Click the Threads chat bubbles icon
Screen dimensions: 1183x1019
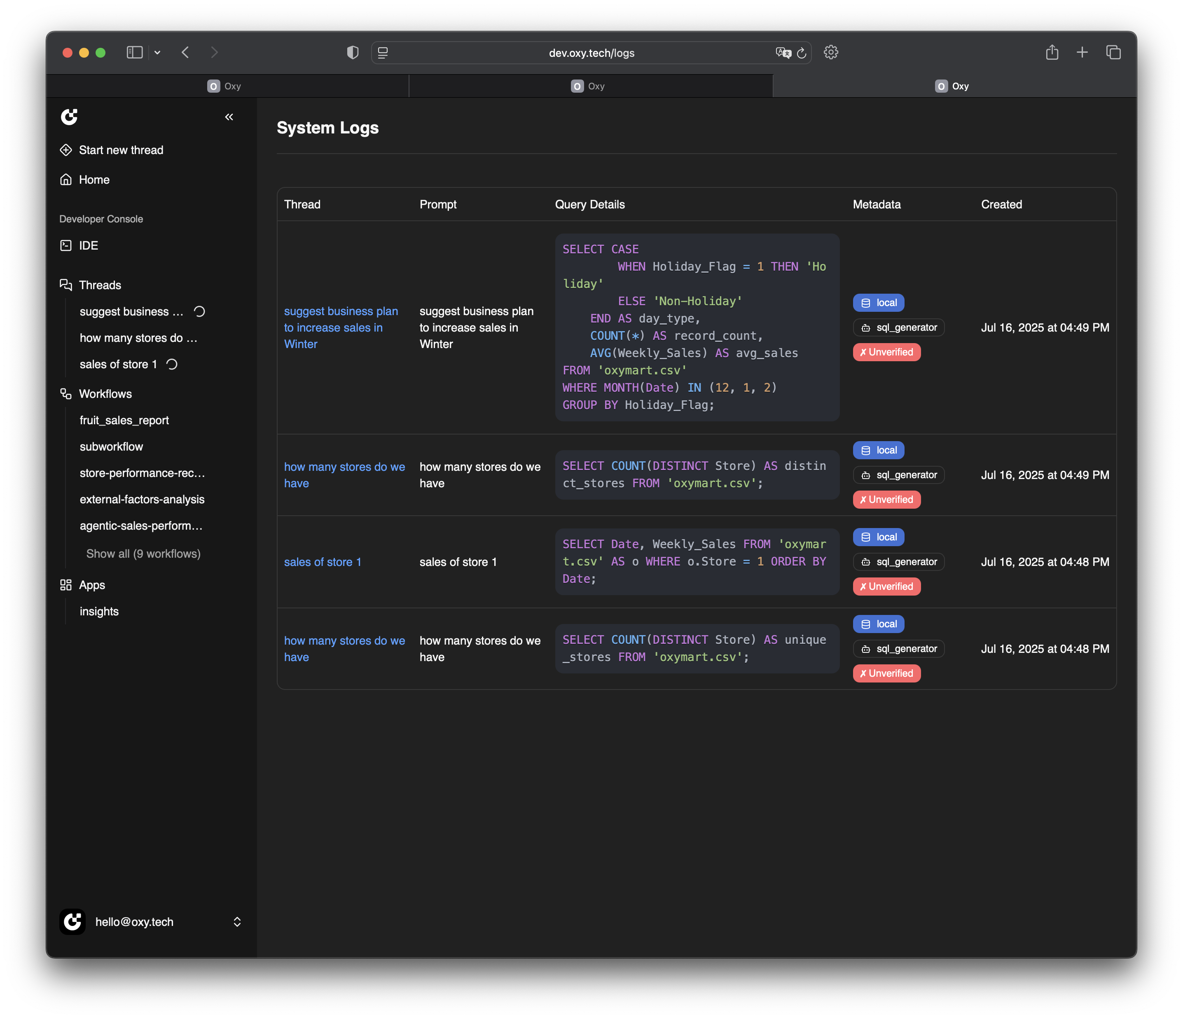pos(66,285)
